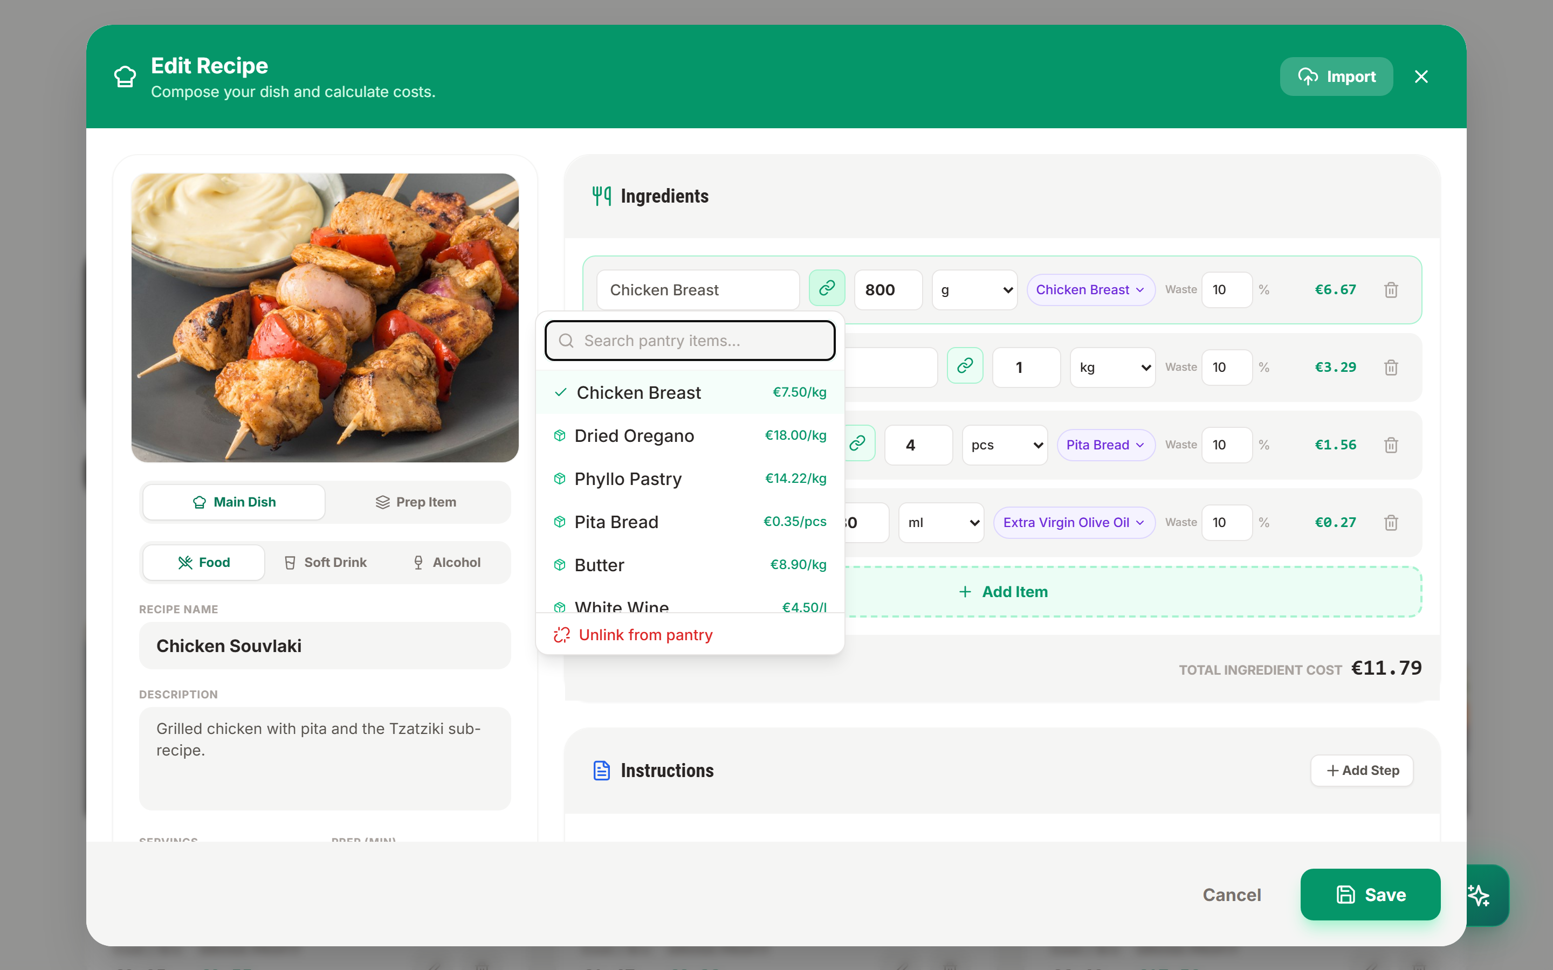This screenshot has width=1553, height=970.
Task: Save the recipe
Action: tap(1370, 895)
